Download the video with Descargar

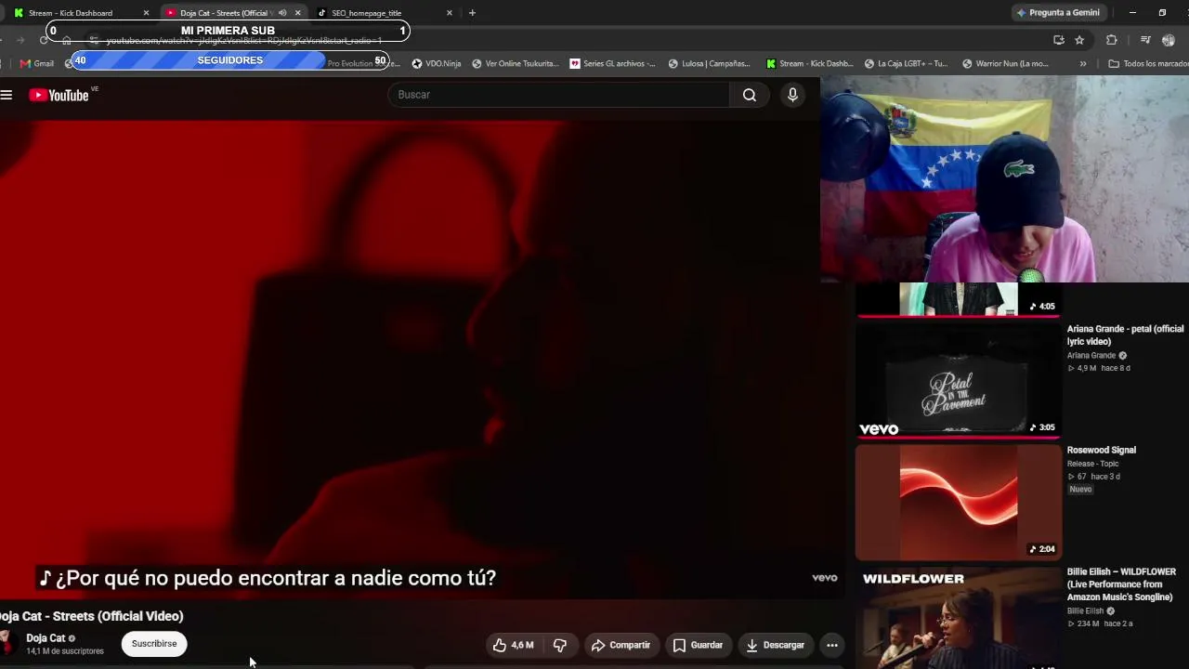pyautogui.click(x=775, y=645)
